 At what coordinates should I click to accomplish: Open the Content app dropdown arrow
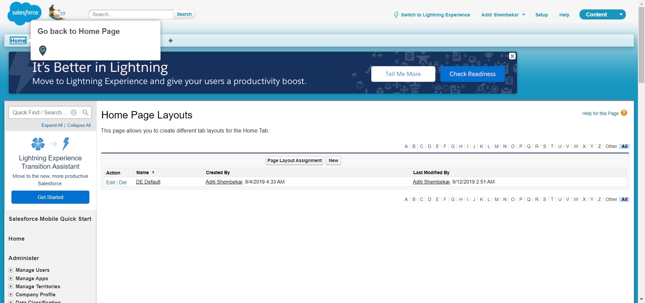[621, 14]
